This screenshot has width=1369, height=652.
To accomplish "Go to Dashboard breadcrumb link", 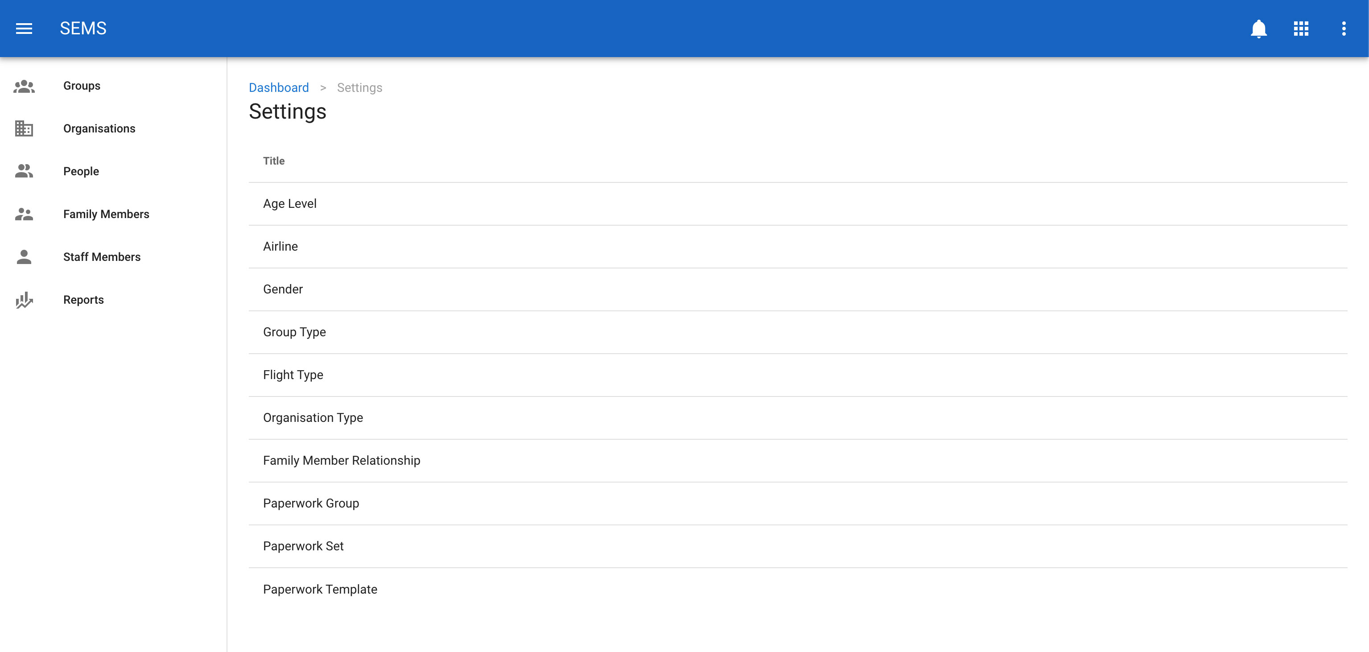I will point(278,88).
